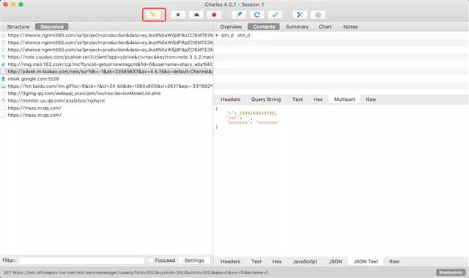The height and width of the screenshot is (278, 469).
Task: Enable breakpoints with the red circle icon
Action: pos(214,15)
